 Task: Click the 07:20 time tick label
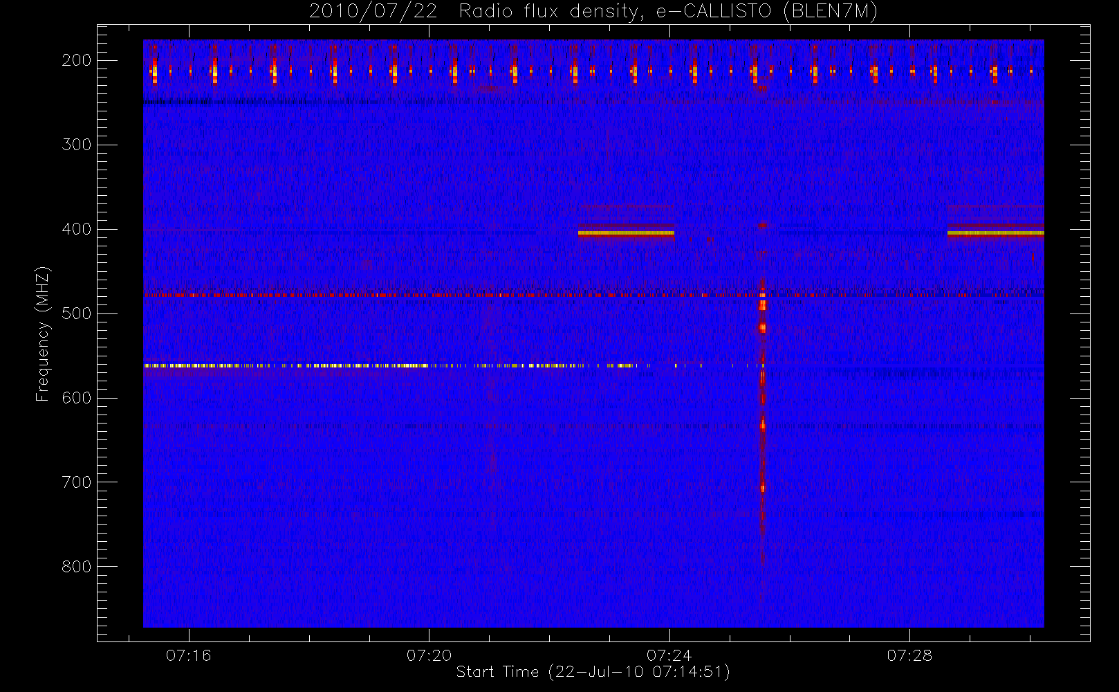click(429, 655)
